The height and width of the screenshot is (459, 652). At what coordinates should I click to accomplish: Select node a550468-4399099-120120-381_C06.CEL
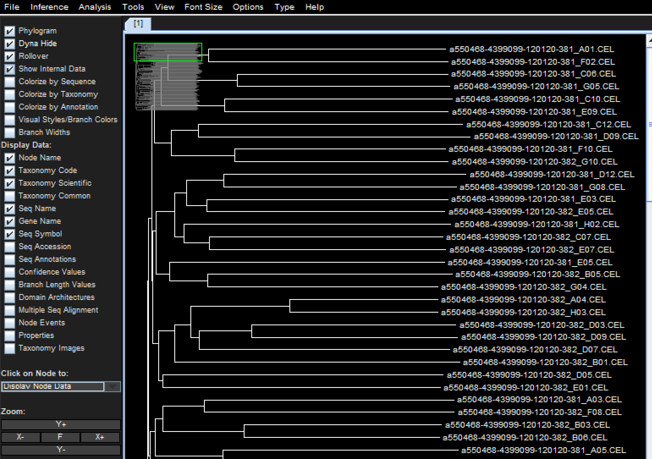pos(534,74)
